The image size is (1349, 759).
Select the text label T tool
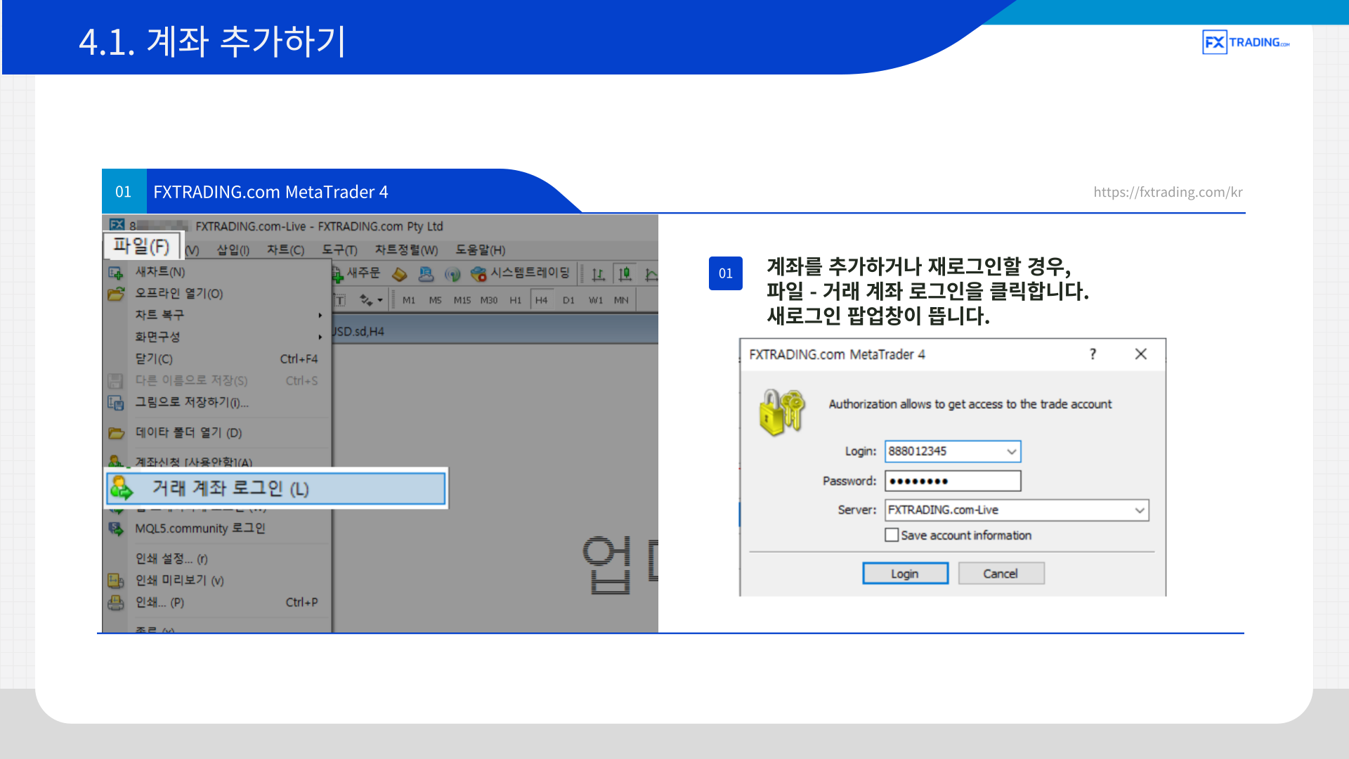340,300
